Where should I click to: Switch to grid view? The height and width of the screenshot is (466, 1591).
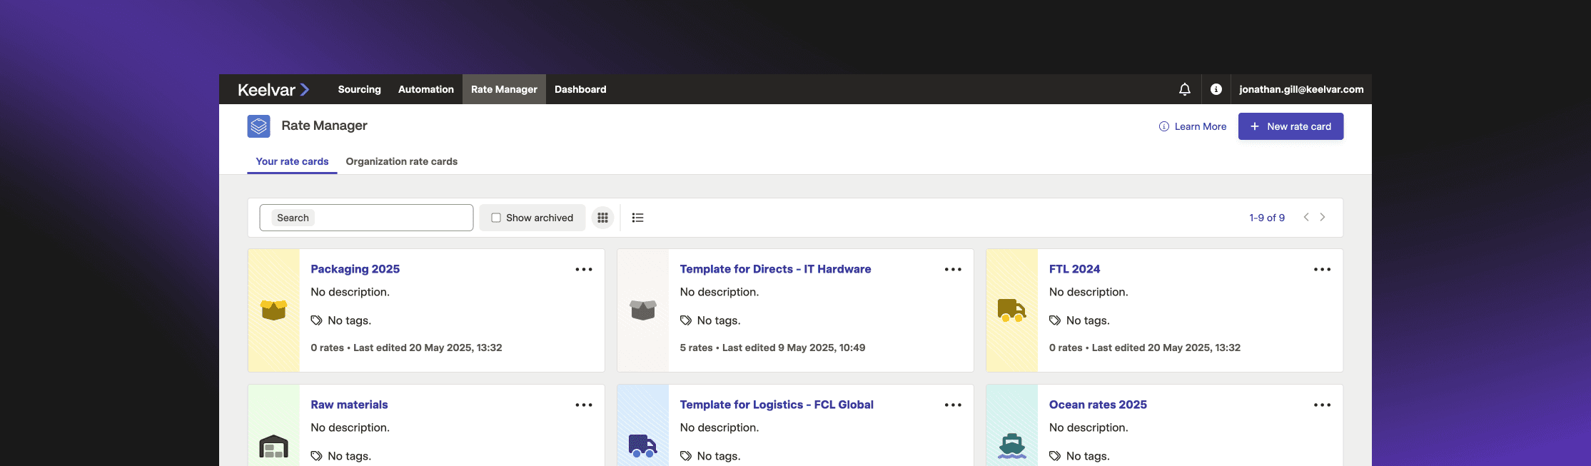pos(602,218)
